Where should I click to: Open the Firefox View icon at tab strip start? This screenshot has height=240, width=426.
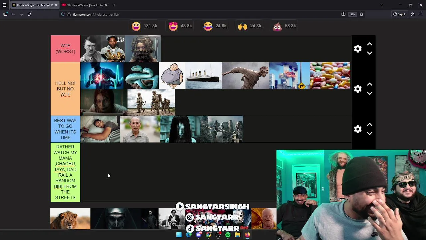[4, 5]
